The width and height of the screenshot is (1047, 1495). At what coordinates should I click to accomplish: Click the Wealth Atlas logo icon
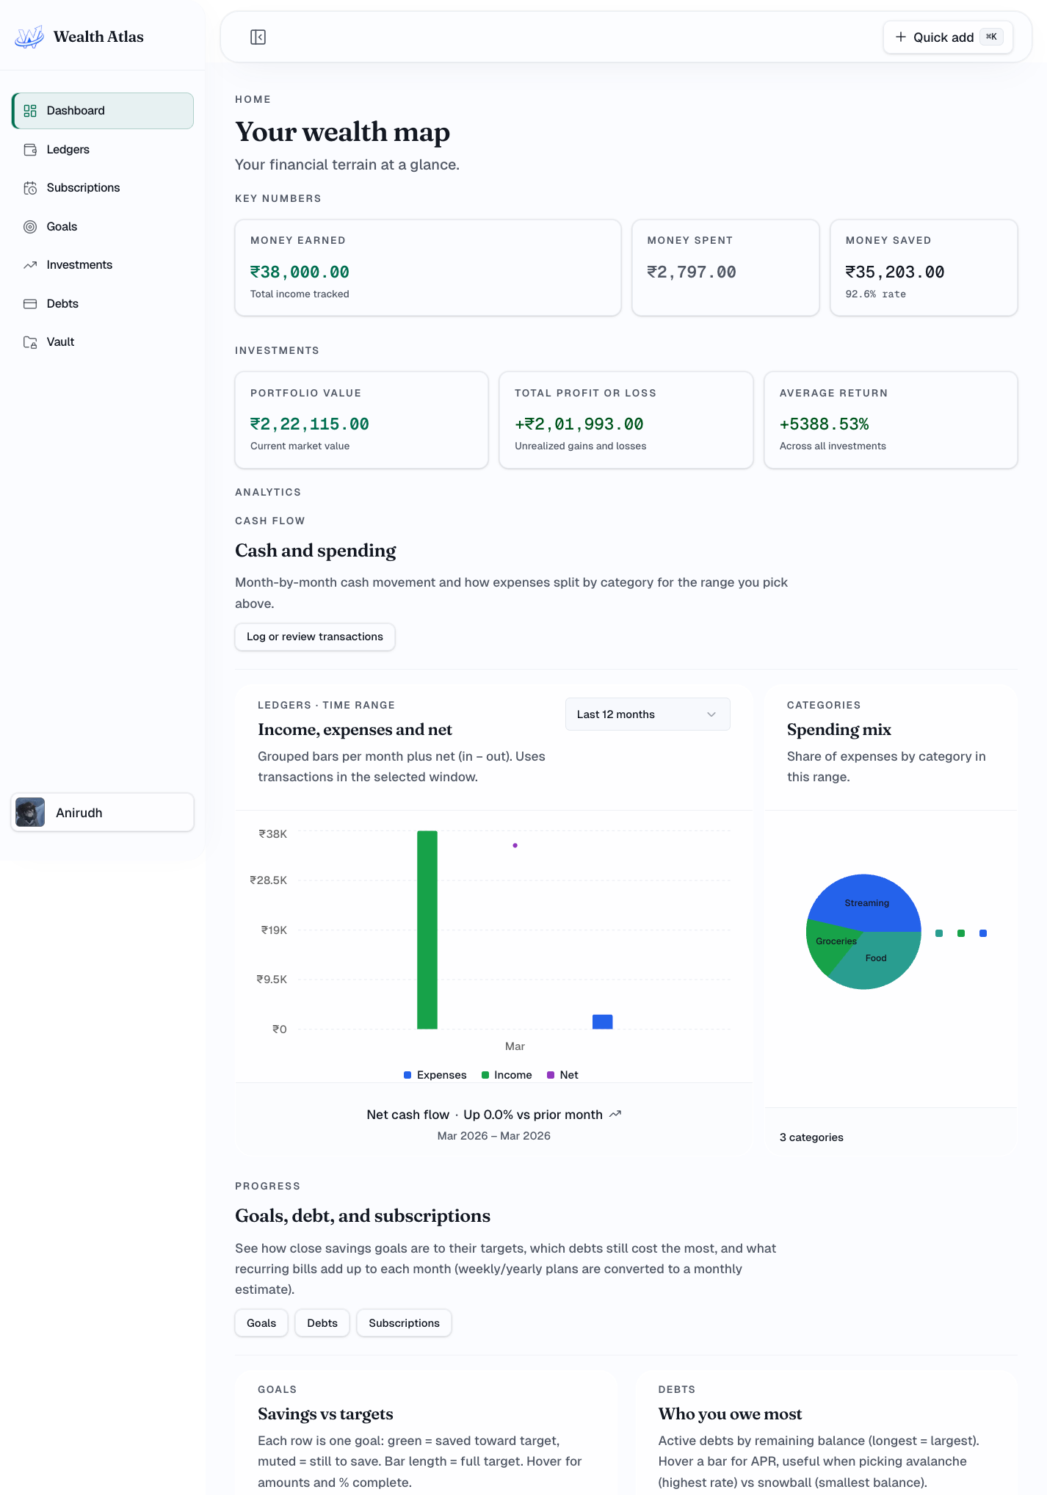click(x=29, y=37)
